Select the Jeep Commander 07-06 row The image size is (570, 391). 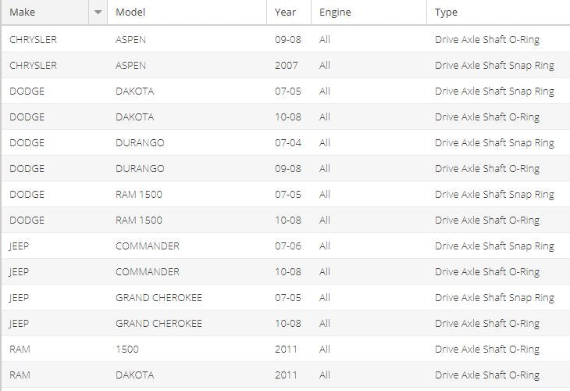[x=286, y=246]
